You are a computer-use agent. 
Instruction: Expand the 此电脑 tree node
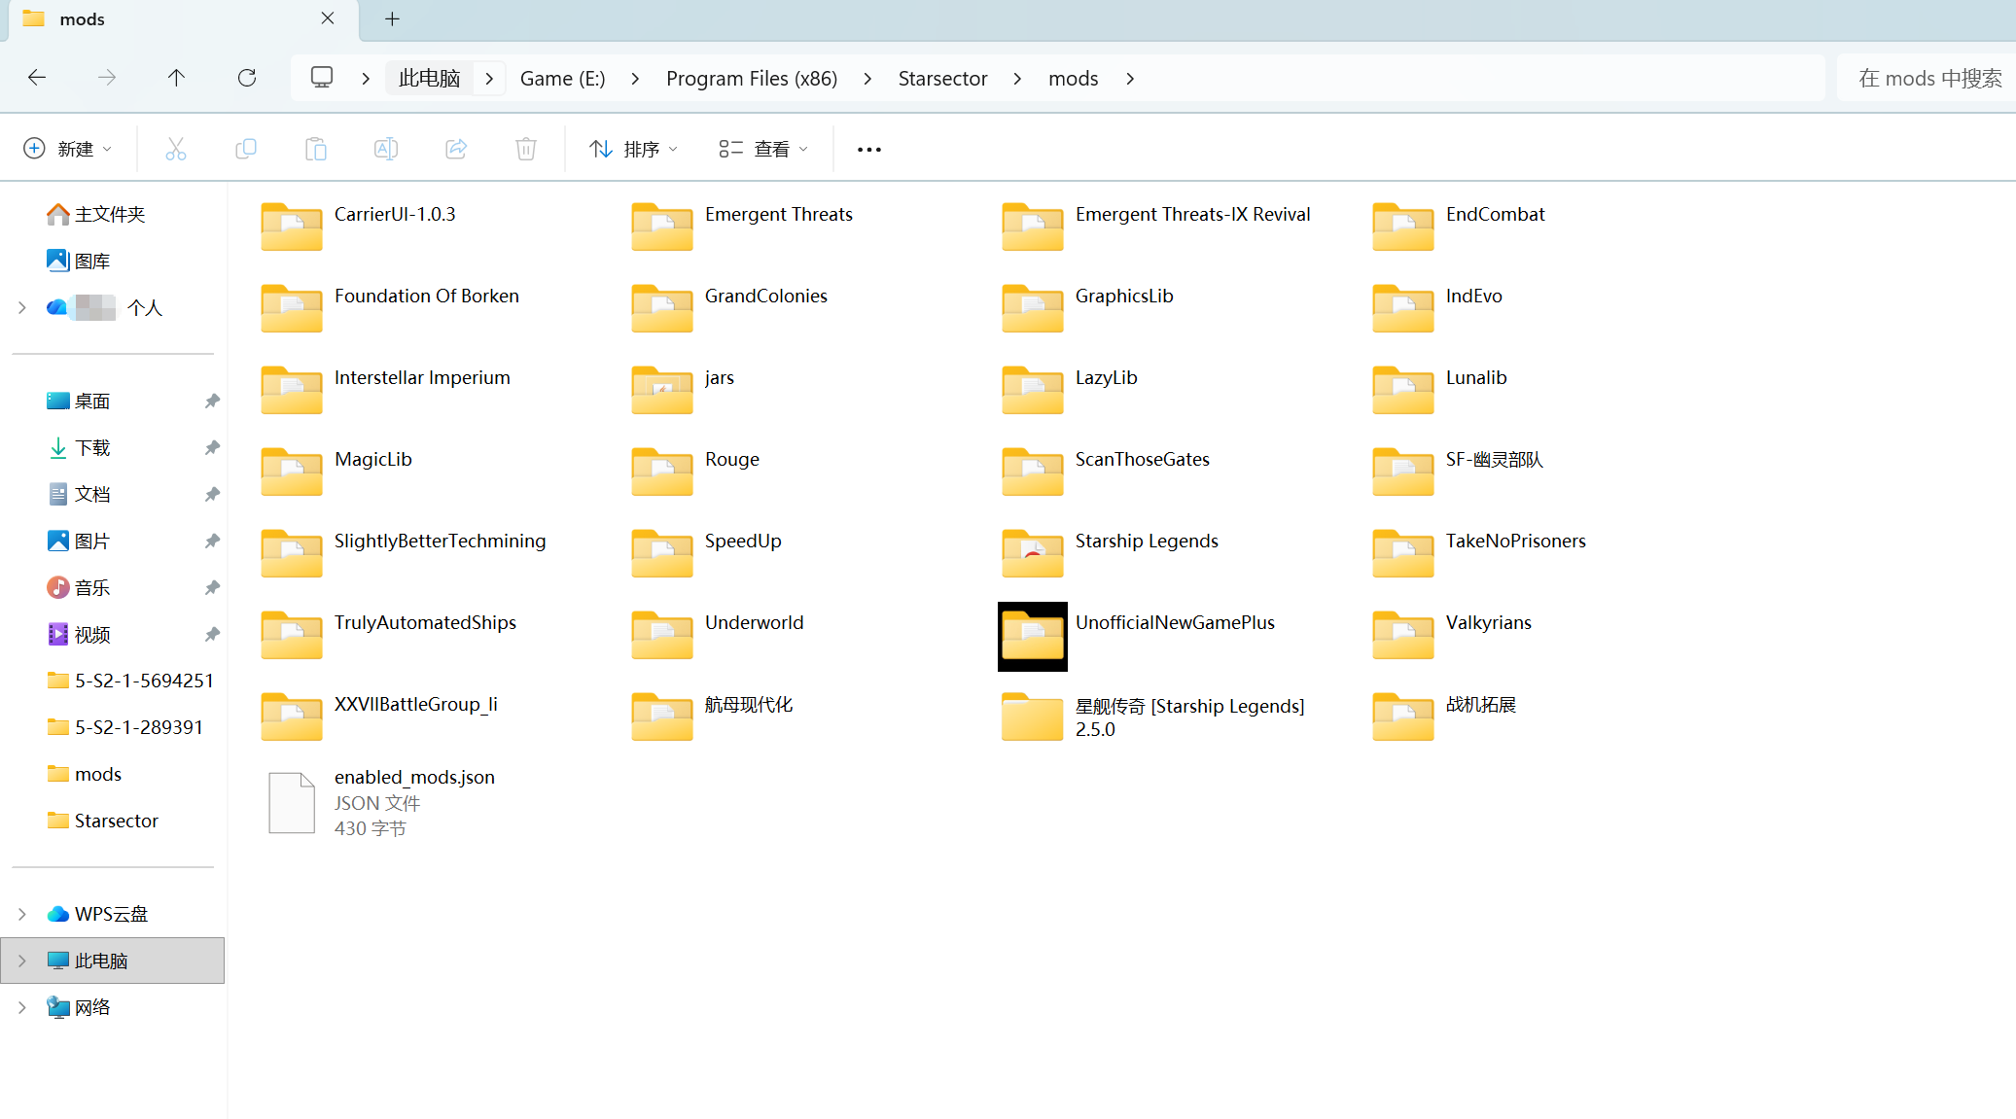(x=22, y=961)
